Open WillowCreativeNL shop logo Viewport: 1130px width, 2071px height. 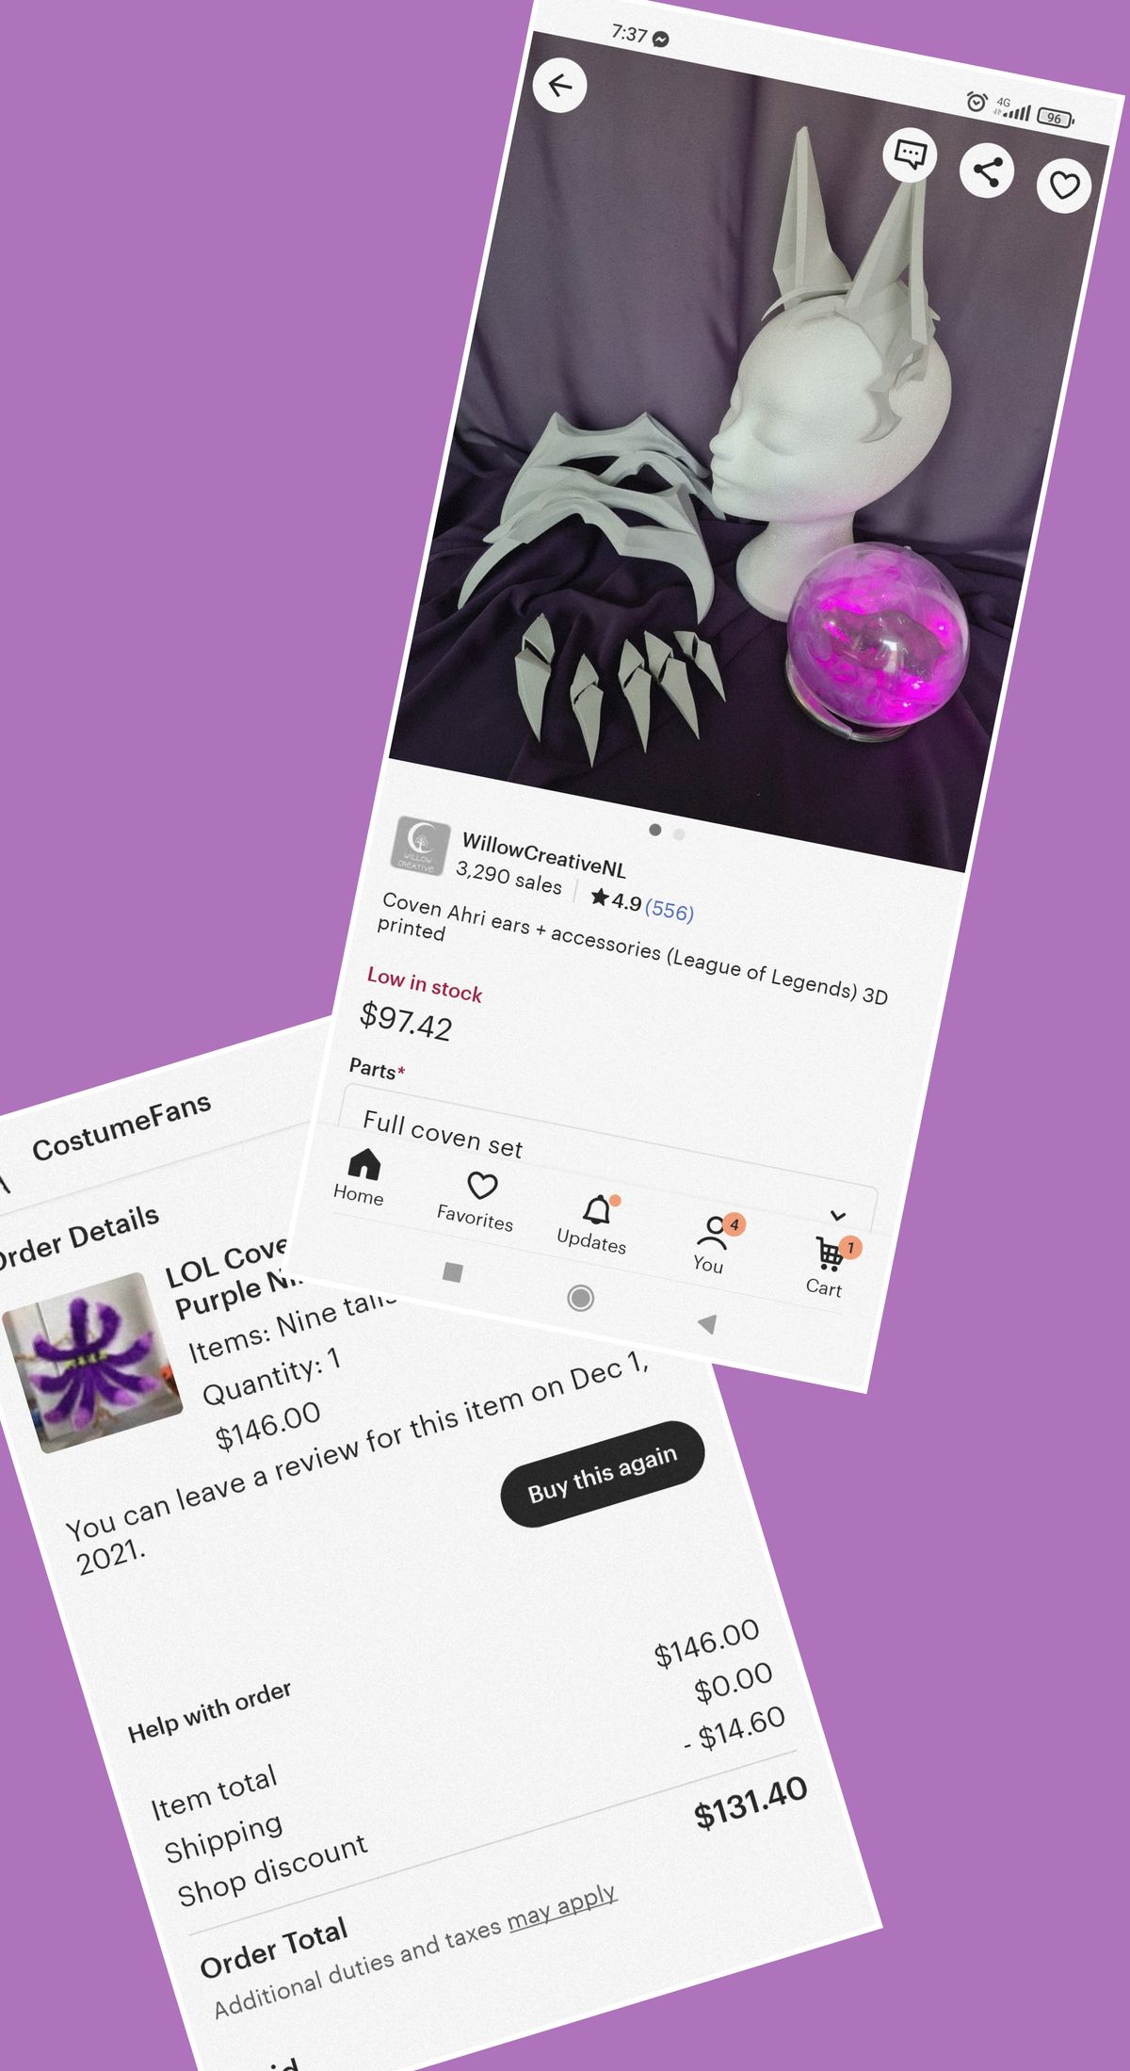(421, 846)
